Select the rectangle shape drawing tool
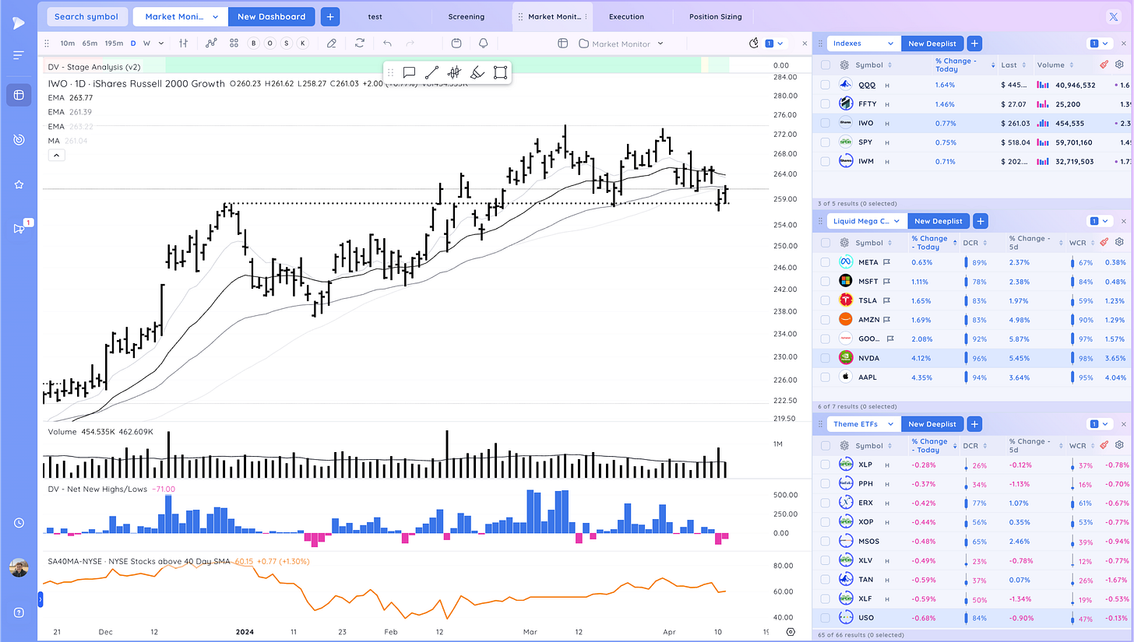Image resolution: width=1134 pixels, height=642 pixels. (500, 72)
